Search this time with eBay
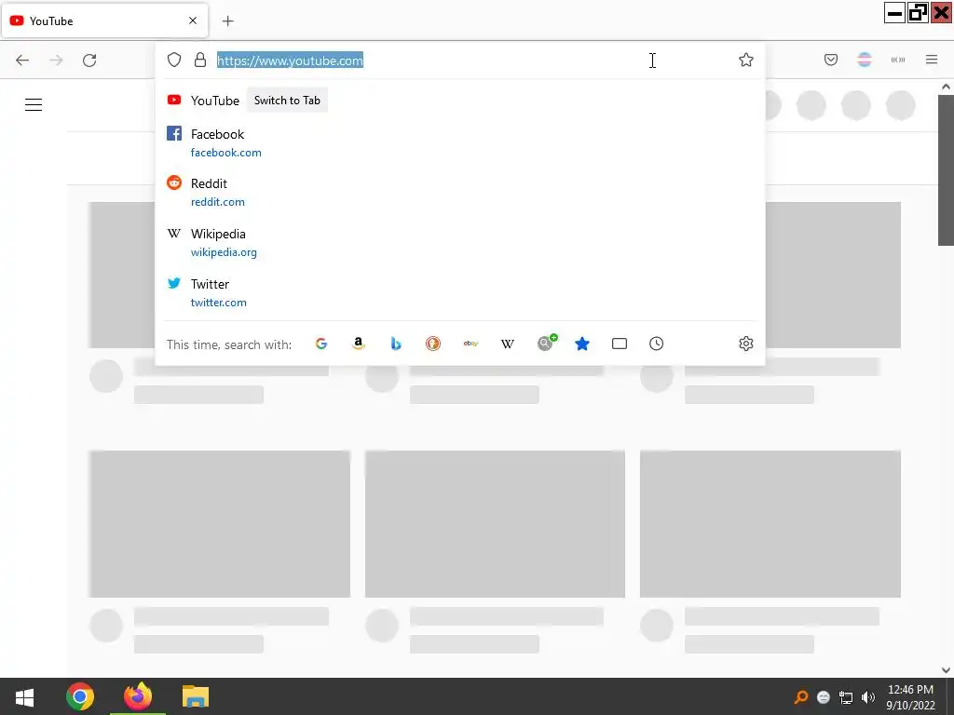 tap(470, 344)
